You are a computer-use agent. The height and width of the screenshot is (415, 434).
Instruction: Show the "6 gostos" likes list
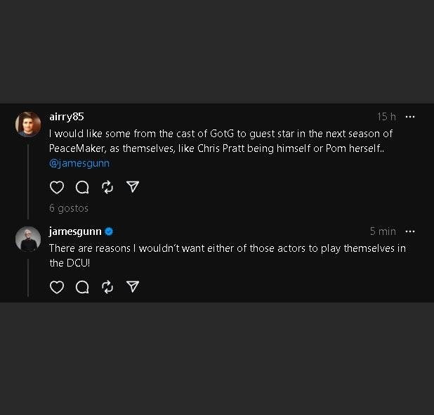tap(68, 208)
